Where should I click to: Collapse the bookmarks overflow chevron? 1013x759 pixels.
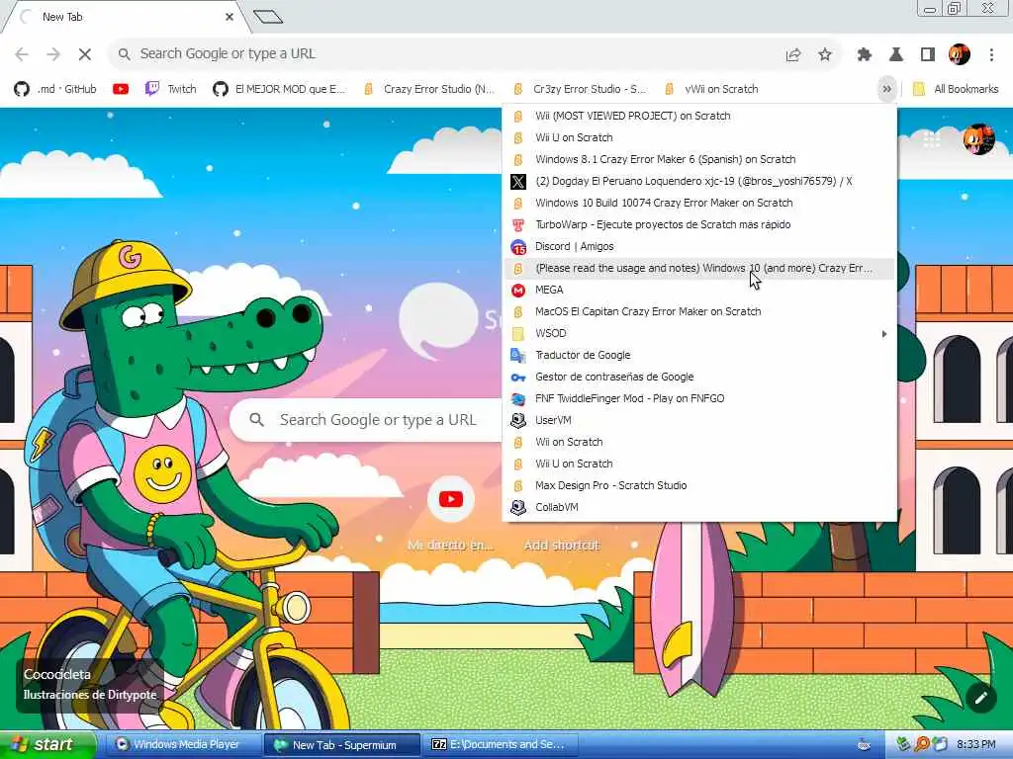tap(887, 89)
